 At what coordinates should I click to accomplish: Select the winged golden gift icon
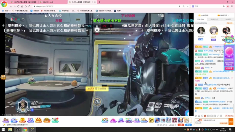(151, 120)
